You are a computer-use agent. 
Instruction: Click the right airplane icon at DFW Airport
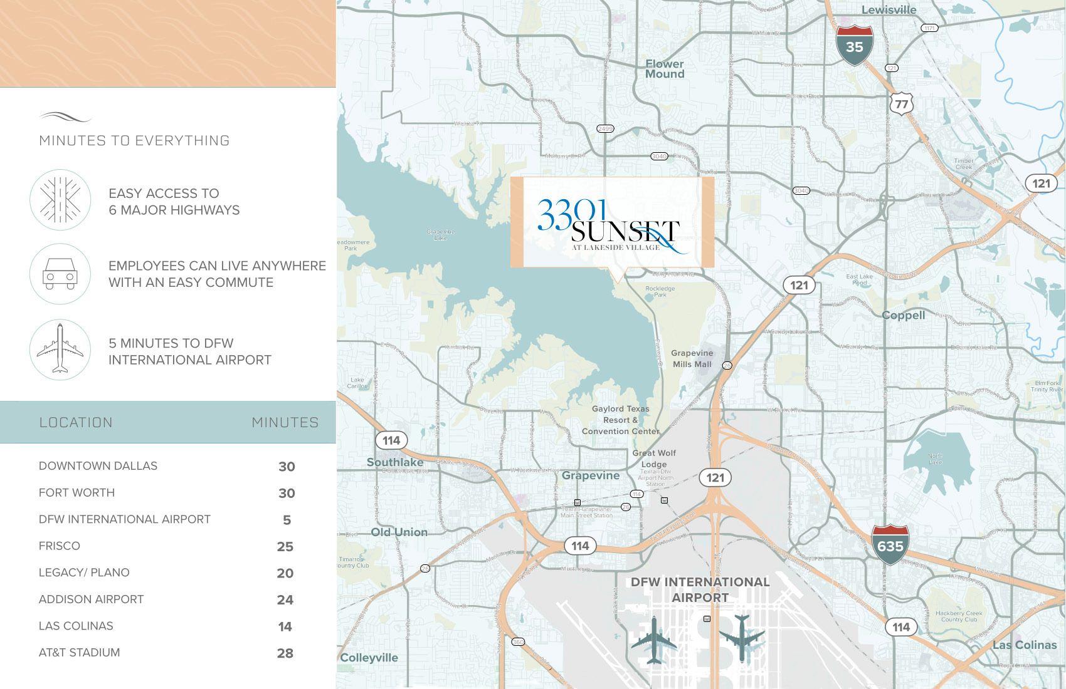742,638
